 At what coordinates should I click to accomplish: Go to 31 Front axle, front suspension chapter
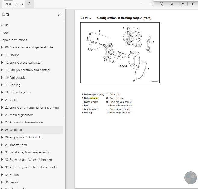pos(27,152)
